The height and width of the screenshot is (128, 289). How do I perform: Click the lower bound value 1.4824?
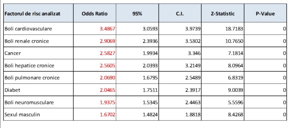(x=150, y=115)
